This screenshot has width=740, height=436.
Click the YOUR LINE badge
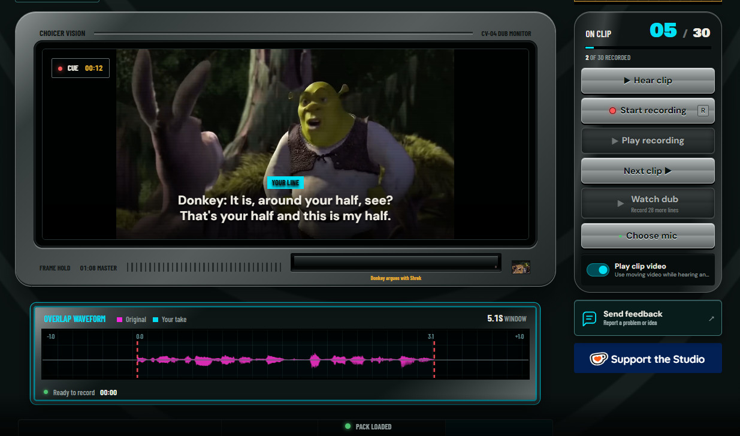click(285, 183)
